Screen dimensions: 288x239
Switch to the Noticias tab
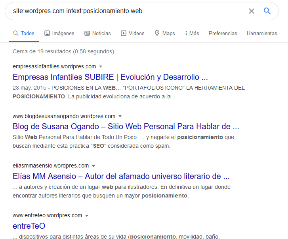[101, 34]
